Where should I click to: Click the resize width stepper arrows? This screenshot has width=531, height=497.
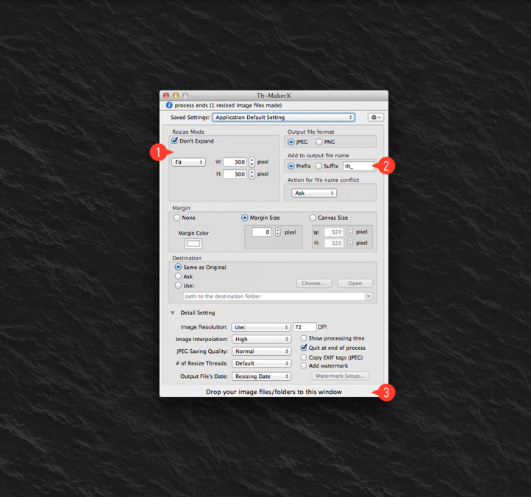[252, 162]
